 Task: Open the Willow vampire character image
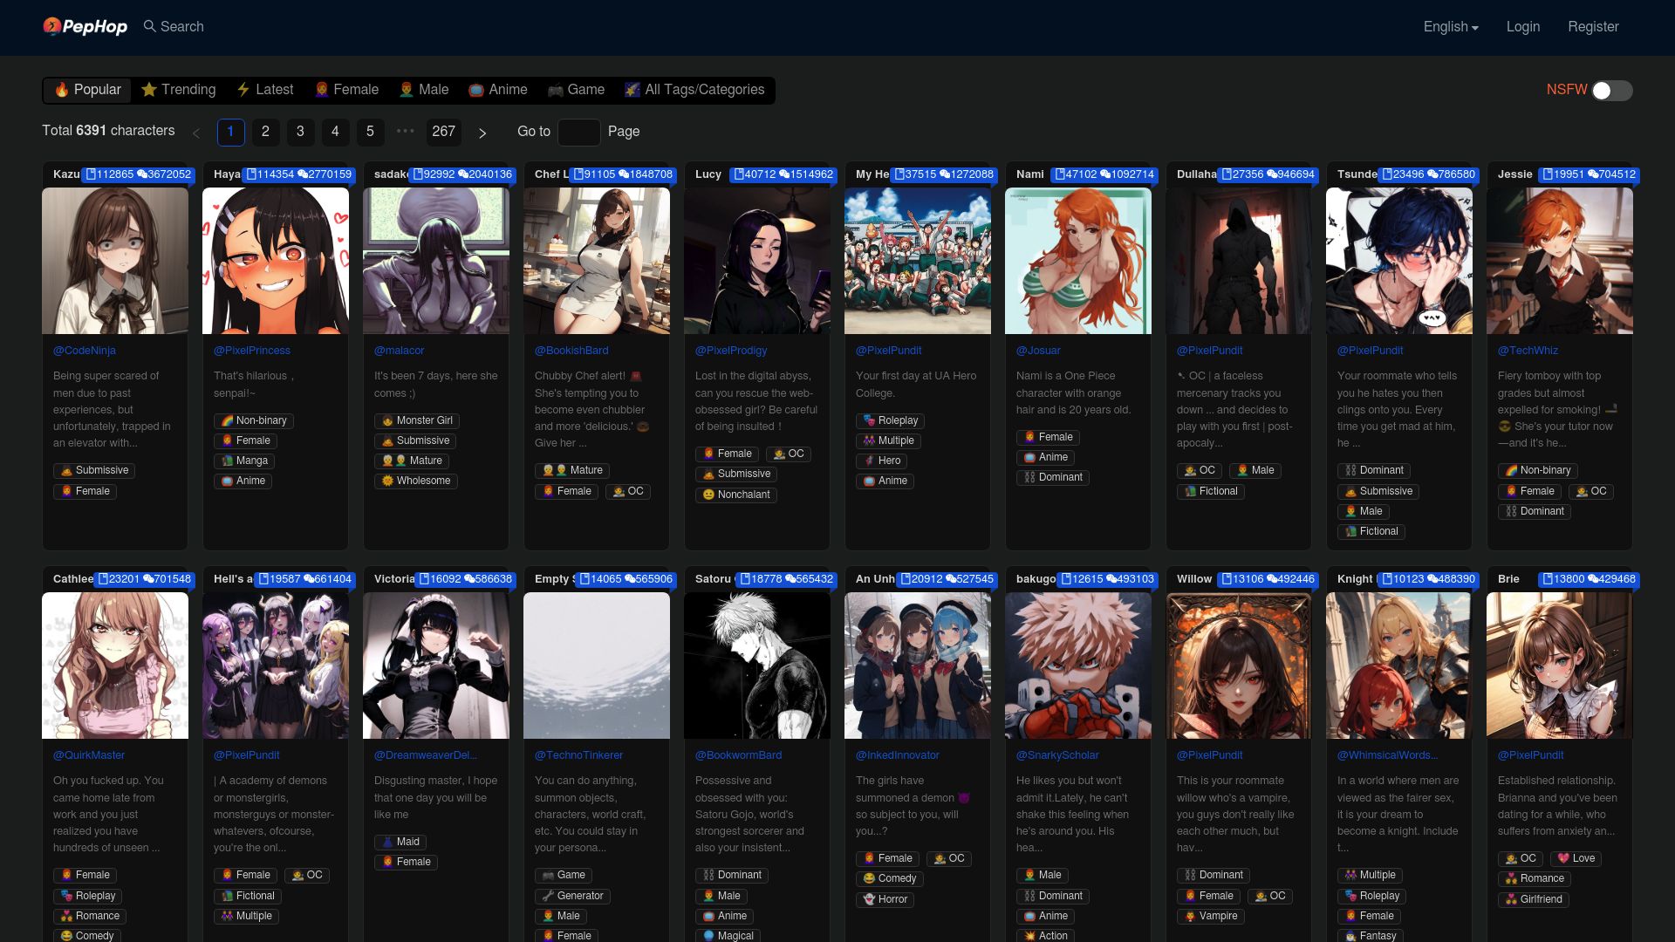click(1239, 666)
